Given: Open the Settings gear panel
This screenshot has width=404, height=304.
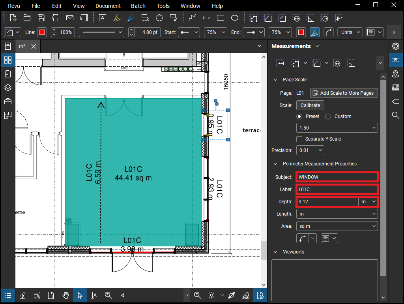Looking at the screenshot, I should click(396, 46).
